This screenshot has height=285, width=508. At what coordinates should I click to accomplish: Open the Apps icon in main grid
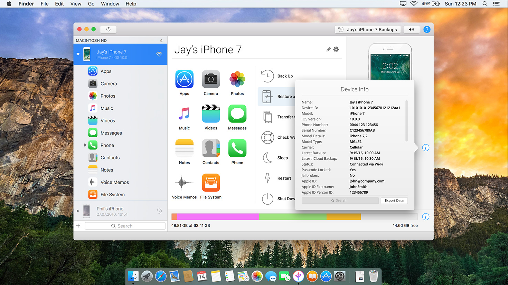[184, 79]
